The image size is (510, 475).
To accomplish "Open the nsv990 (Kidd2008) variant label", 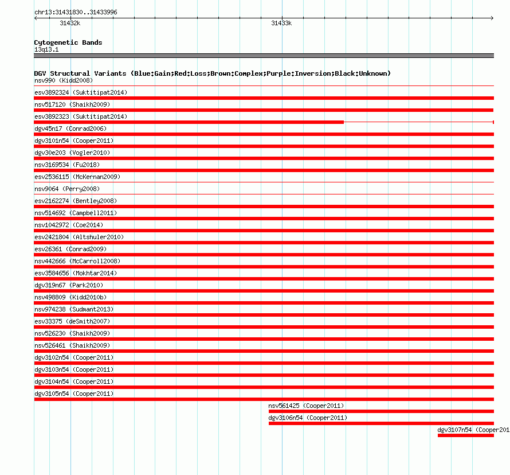I will pyautogui.click(x=64, y=80).
